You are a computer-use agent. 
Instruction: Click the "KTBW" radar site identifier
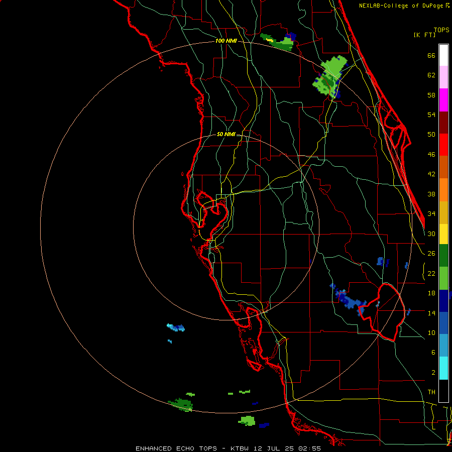[239, 448]
